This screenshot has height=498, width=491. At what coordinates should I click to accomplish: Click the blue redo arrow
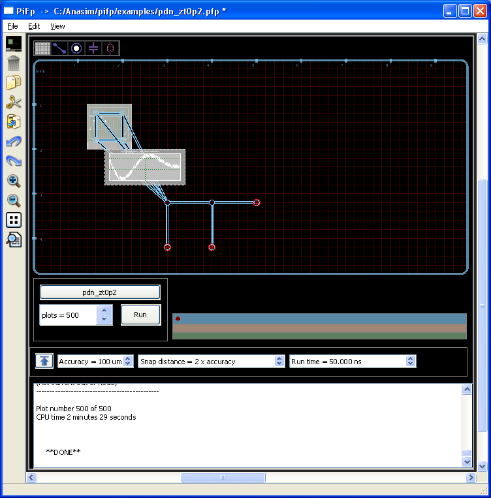(14, 161)
